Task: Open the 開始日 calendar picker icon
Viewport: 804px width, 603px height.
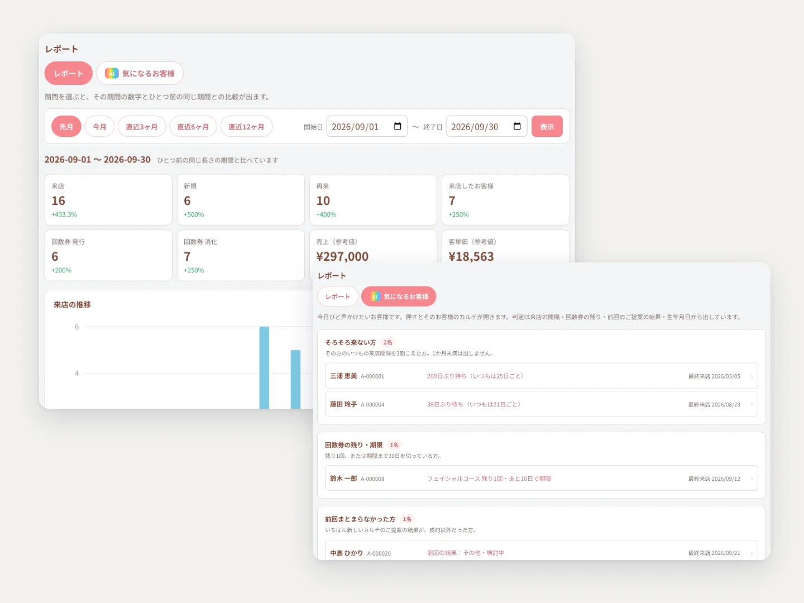Action: [398, 126]
